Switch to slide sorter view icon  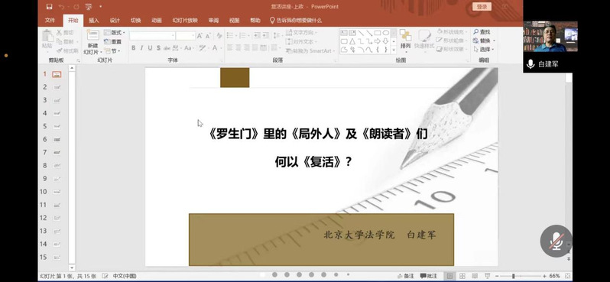(462, 276)
